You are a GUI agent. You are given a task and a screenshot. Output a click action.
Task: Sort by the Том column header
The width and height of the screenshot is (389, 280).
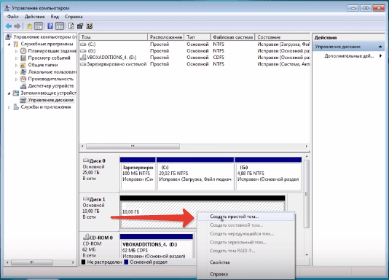coord(114,37)
